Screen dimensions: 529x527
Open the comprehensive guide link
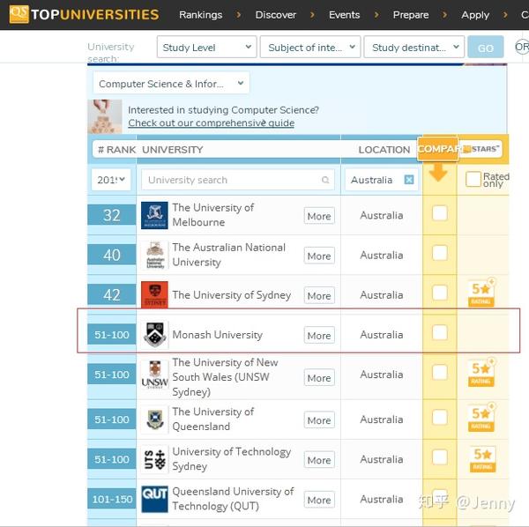[x=212, y=123]
